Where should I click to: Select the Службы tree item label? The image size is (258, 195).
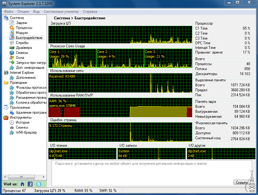tap(22, 43)
